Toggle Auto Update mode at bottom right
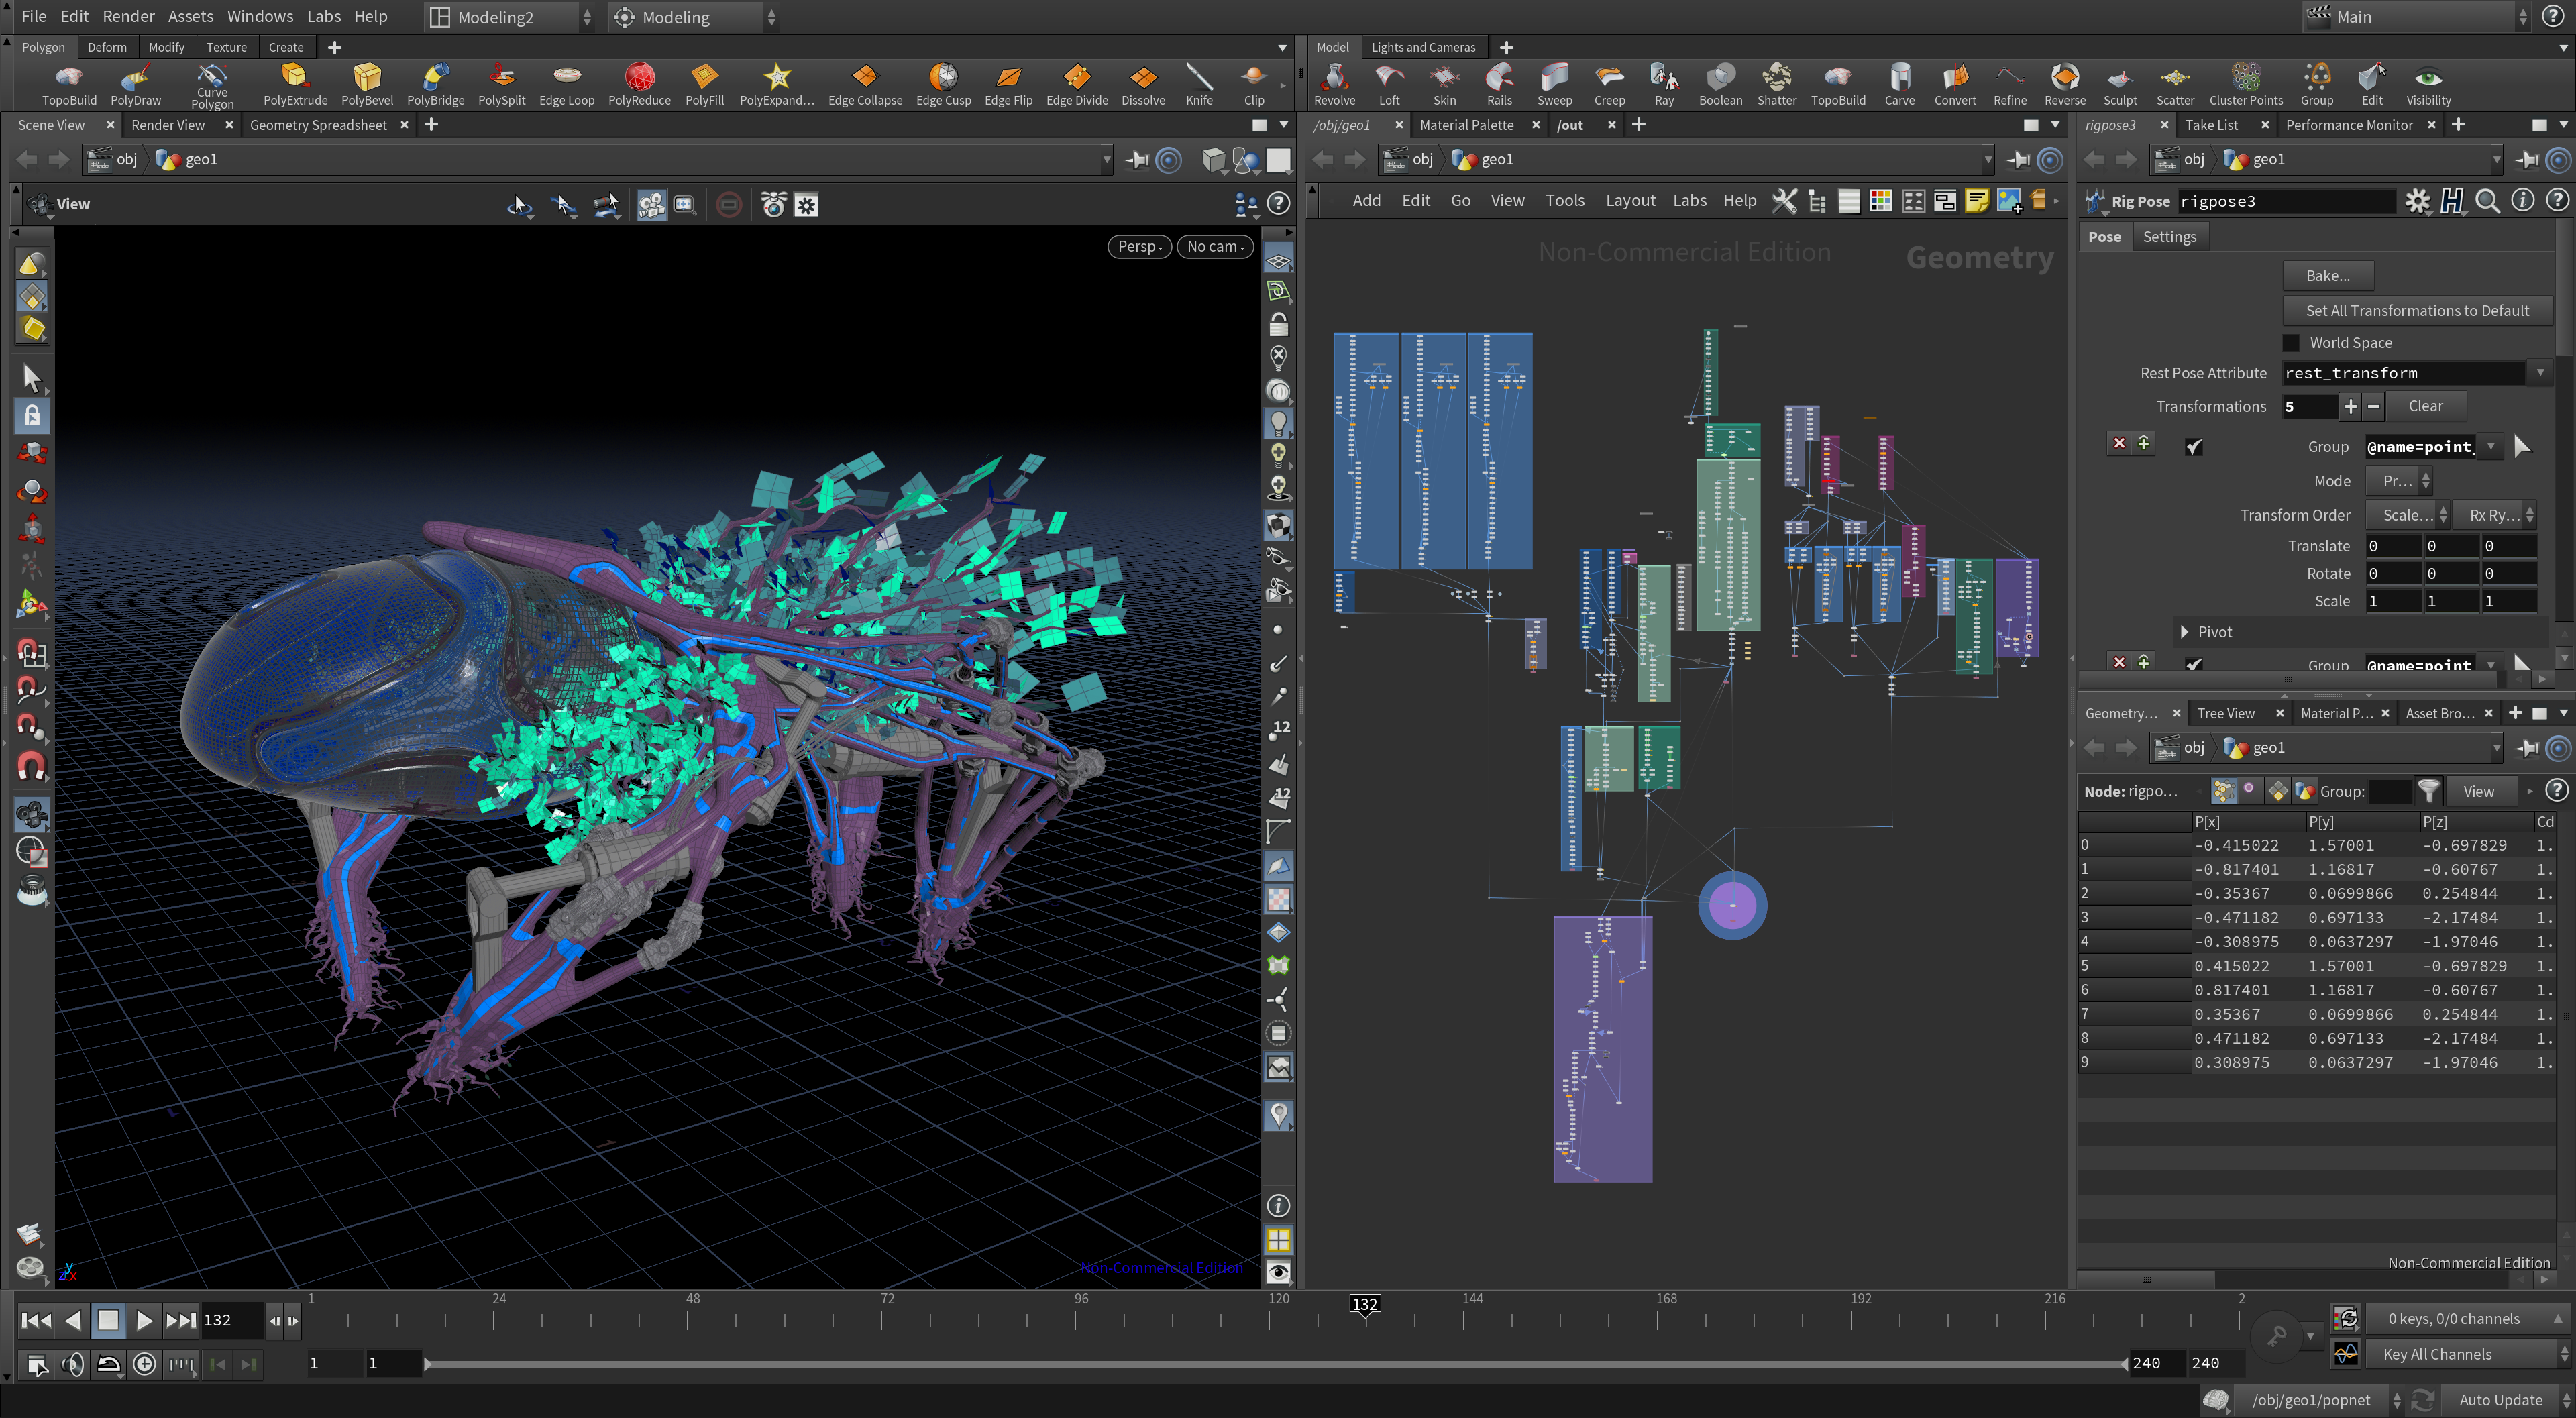Image resolution: width=2576 pixels, height=1418 pixels. (x=2499, y=1399)
